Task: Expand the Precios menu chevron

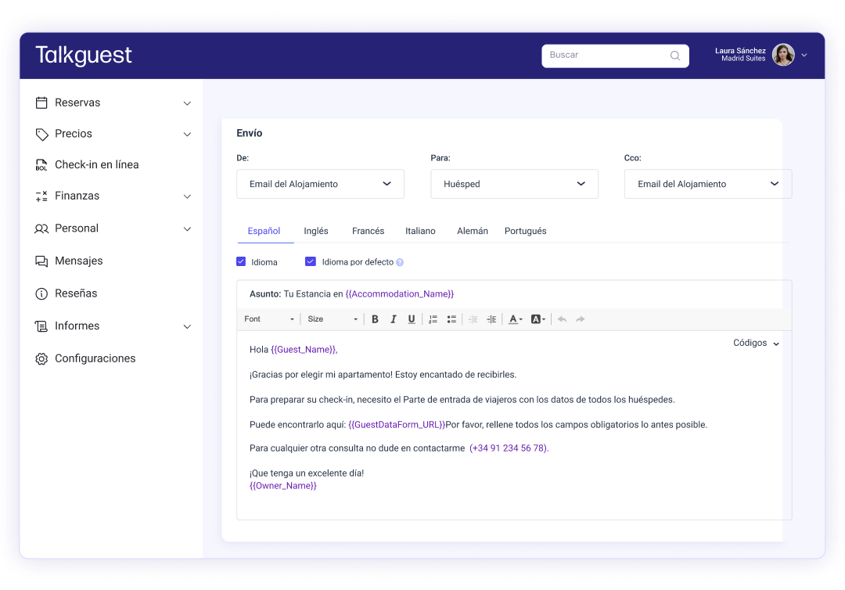Action: pyautogui.click(x=187, y=134)
